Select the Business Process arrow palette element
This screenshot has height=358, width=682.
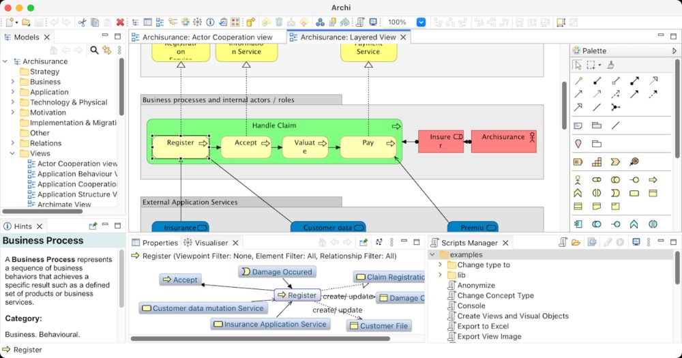[653, 179]
